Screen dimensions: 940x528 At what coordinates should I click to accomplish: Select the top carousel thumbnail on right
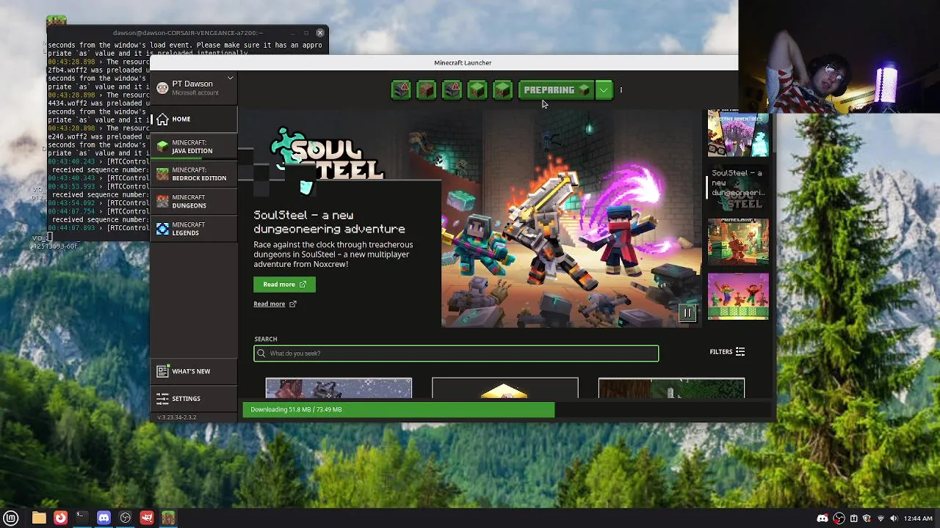point(738,133)
